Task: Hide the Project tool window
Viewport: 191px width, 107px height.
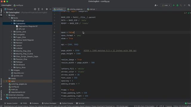Action: coord(50,9)
